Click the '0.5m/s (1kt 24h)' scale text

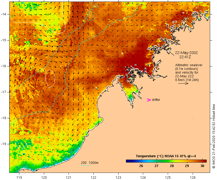coord(187,80)
